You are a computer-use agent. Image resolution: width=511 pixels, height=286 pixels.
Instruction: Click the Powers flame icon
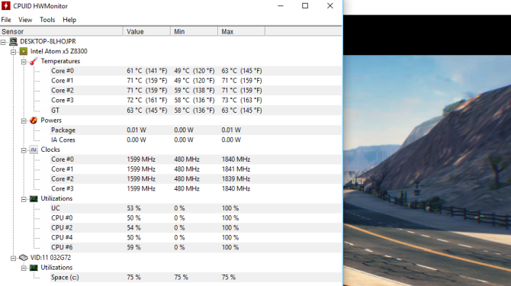pos(34,121)
